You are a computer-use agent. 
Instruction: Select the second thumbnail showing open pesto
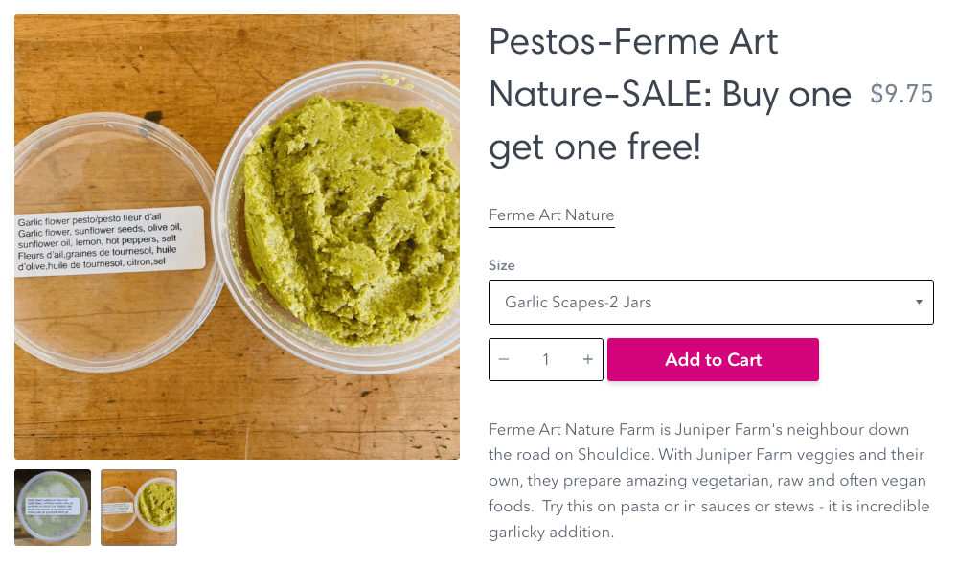pos(139,508)
